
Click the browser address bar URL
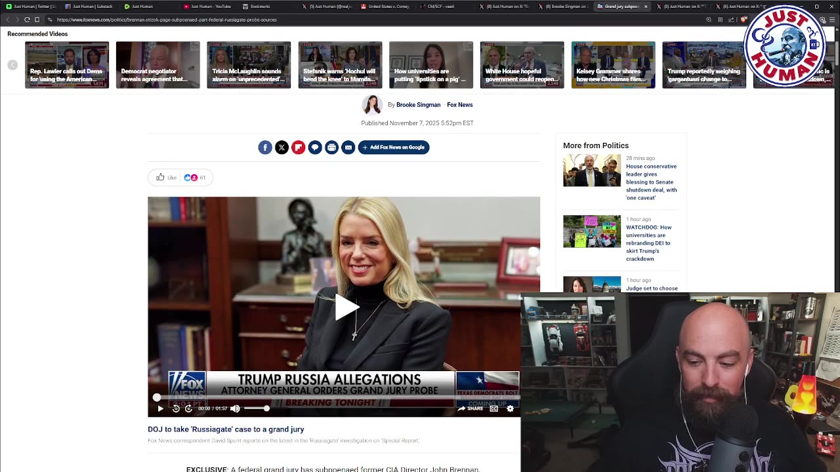167,20
